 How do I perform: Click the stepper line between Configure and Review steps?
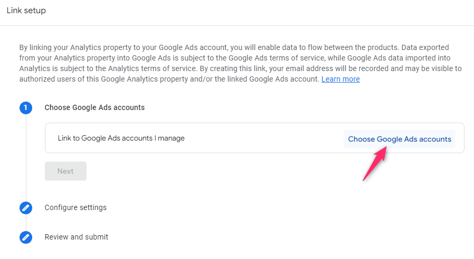pyautogui.click(x=26, y=223)
